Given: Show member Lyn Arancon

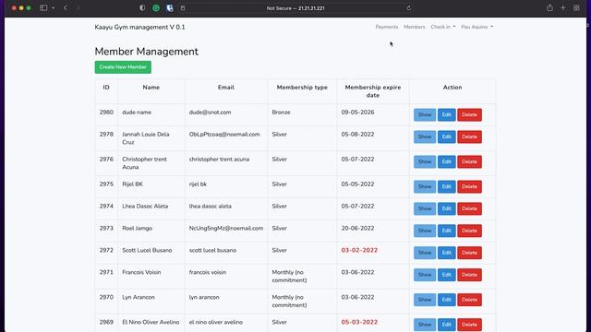Looking at the screenshot, I should [x=425, y=300].
